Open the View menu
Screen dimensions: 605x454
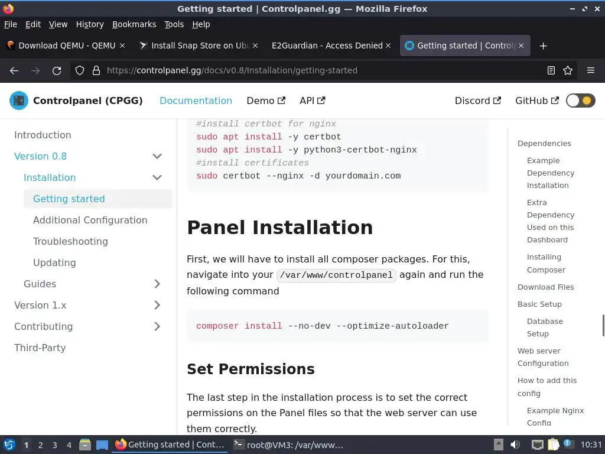(x=58, y=24)
